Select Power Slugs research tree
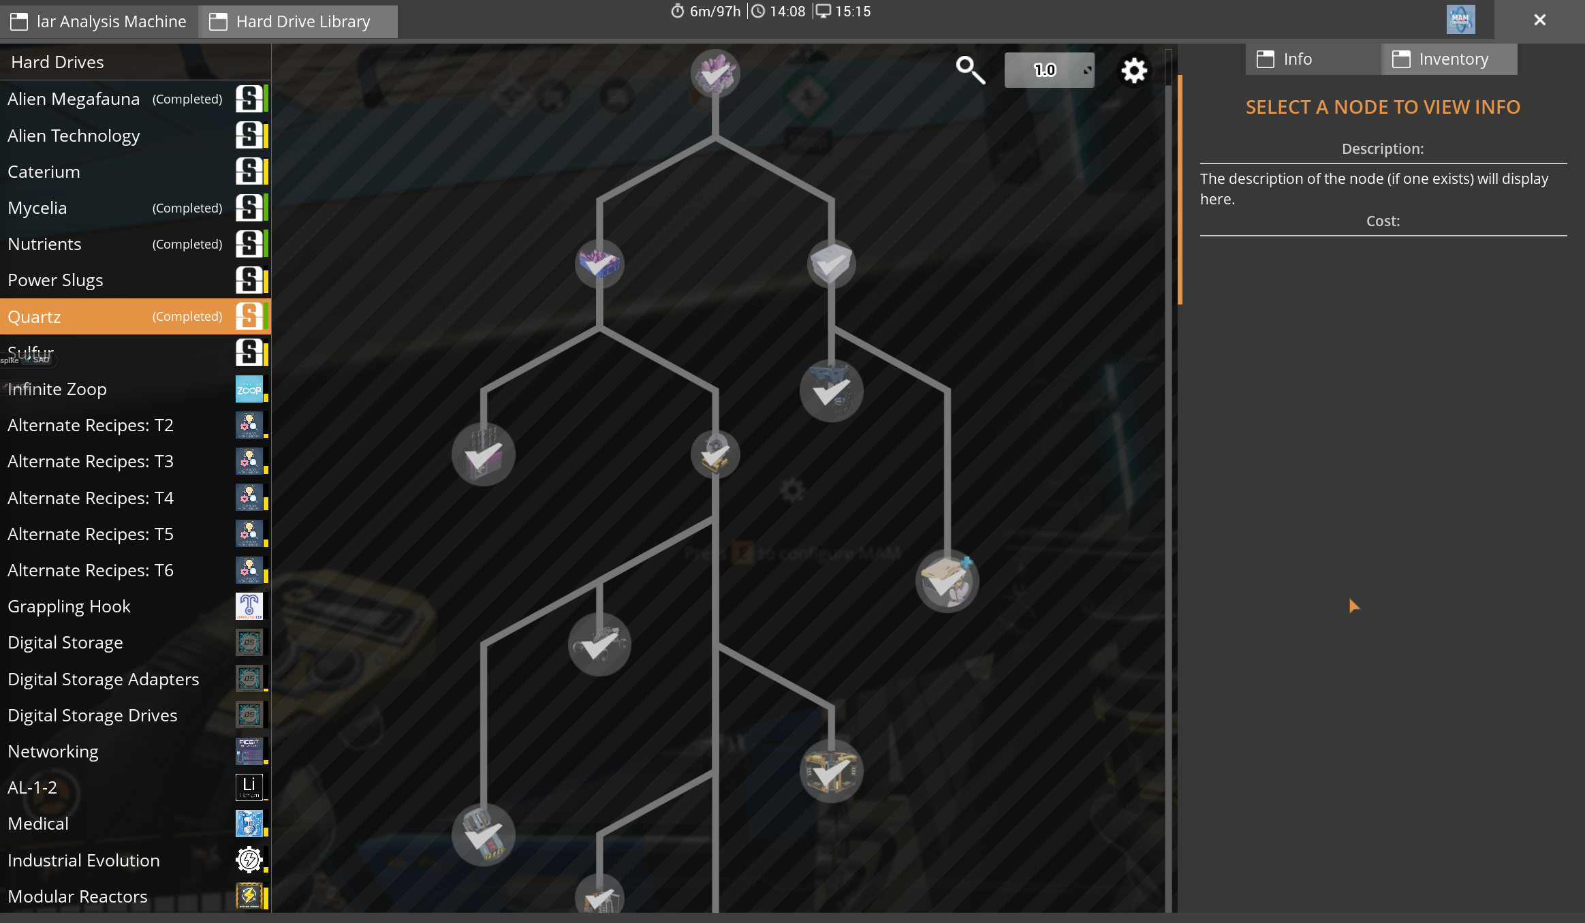The image size is (1585, 923). coord(136,280)
